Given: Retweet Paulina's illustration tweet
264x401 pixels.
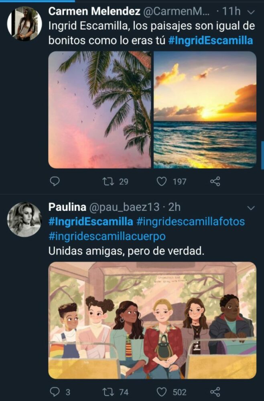Looking at the screenshot, I should (108, 392).
